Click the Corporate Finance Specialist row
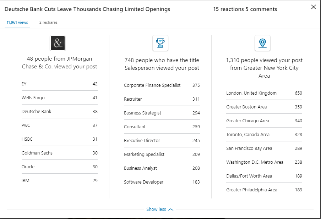The width and height of the screenshot is (321, 219). click(162, 85)
